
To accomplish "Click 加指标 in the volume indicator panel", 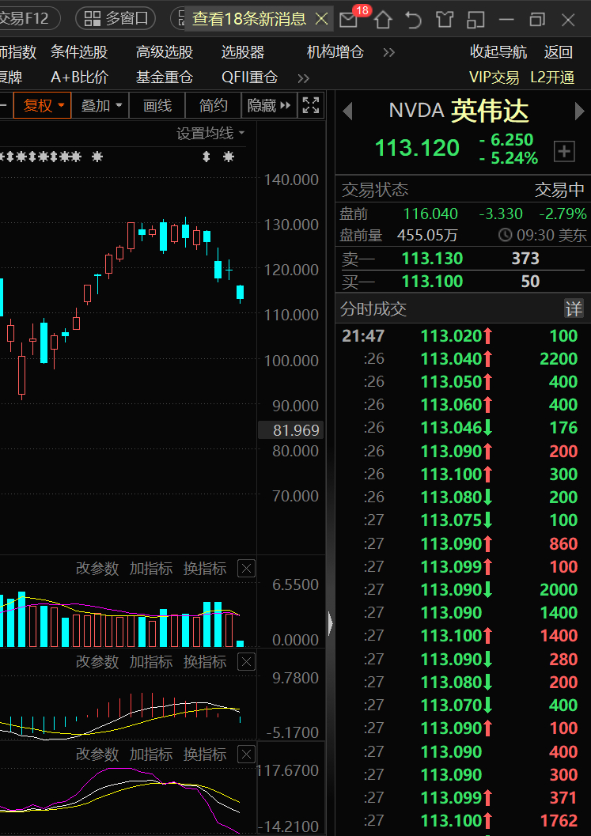I will coord(151,569).
